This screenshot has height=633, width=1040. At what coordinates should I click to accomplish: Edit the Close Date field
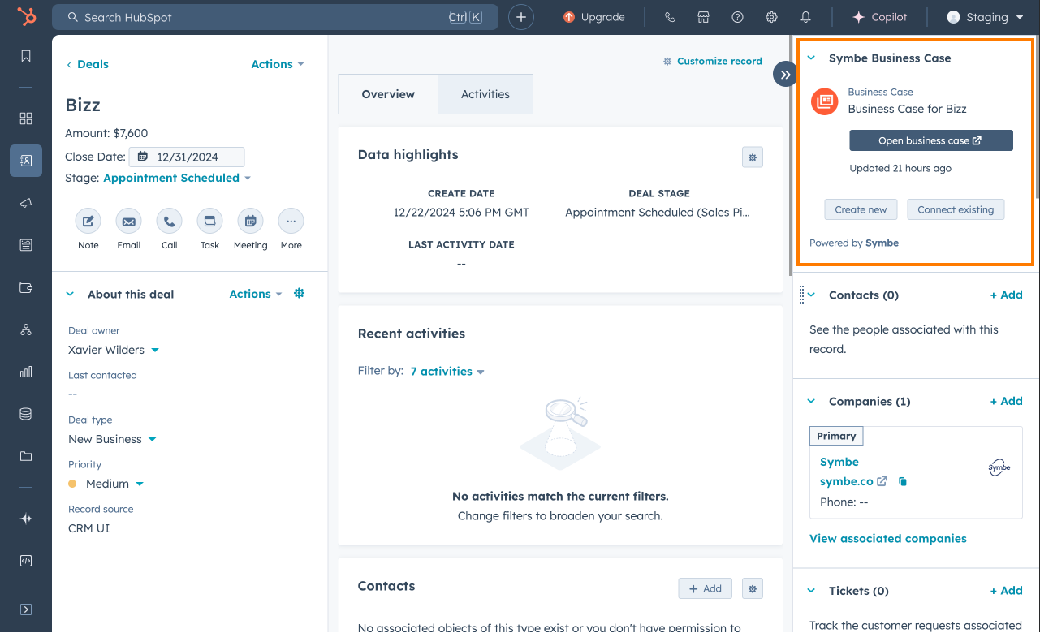(x=188, y=157)
